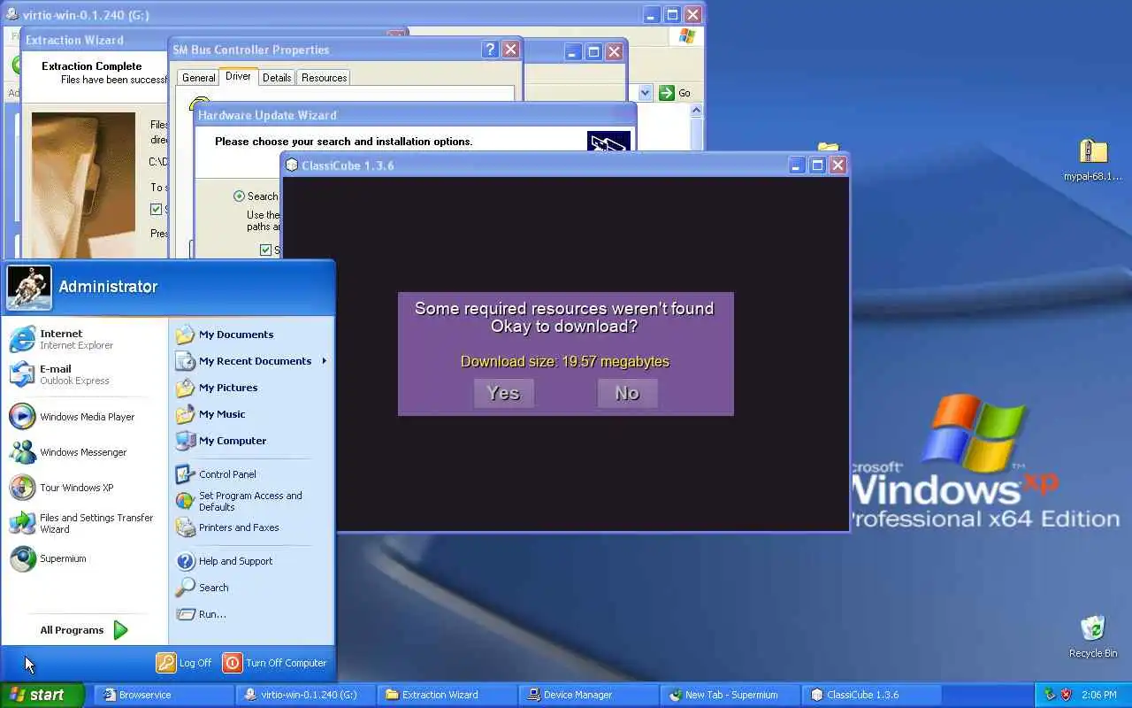Switch to Details tab in SM Bus properties
The height and width of the screenshot is (708, 1132).
(x=277, y=78)
